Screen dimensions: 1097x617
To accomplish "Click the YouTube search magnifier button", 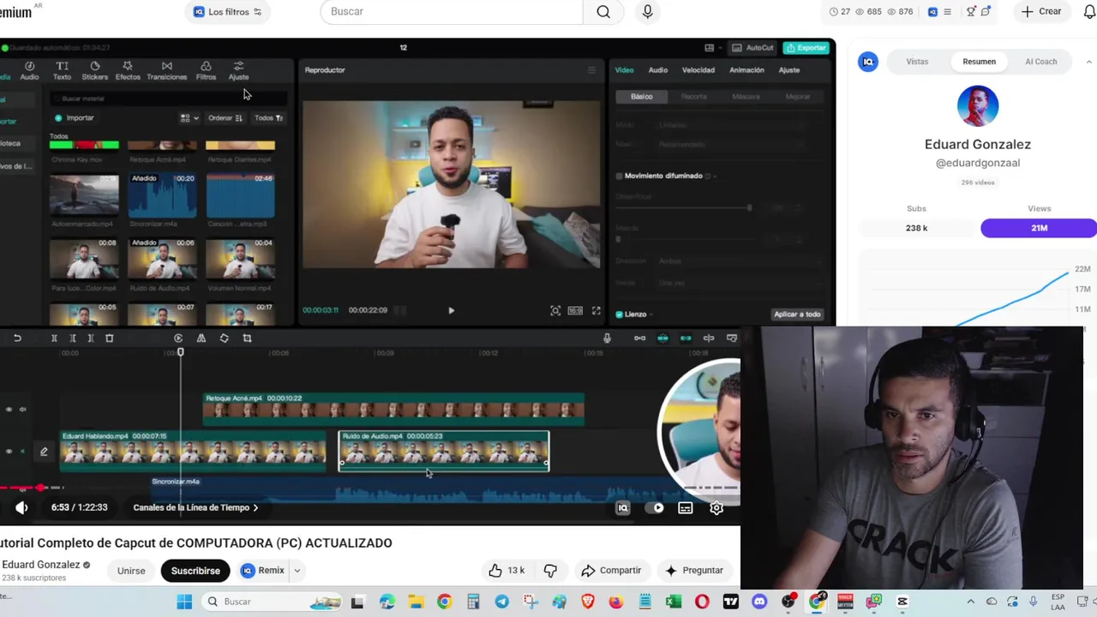I will pyautogui.click(x=603, y=11).
